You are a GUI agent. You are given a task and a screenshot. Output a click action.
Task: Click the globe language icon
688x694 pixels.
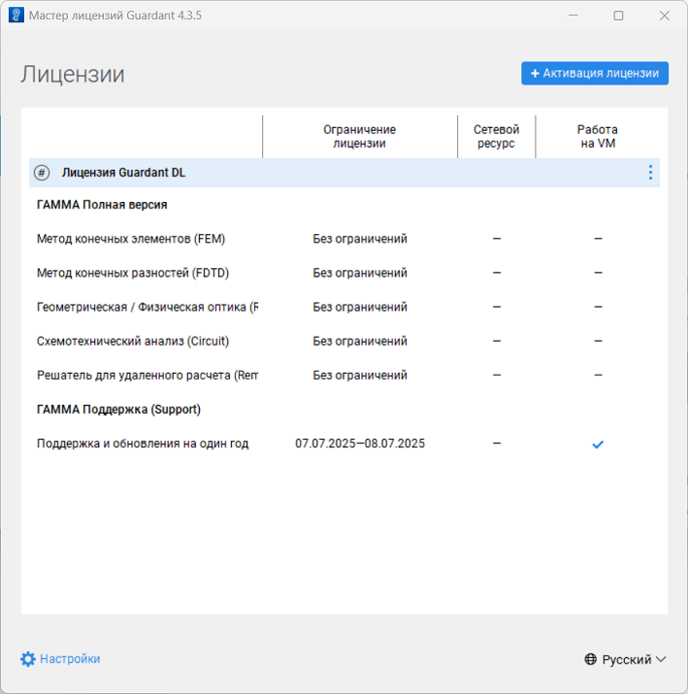591,660
